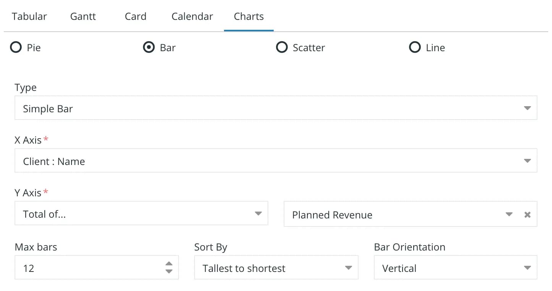This screenshot has height=291, width=552.
Task: Open the Card view tab
Action: click(136, 16)
